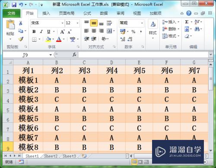
Task: Apply comma thousands separator style
Action: (141, 32)
